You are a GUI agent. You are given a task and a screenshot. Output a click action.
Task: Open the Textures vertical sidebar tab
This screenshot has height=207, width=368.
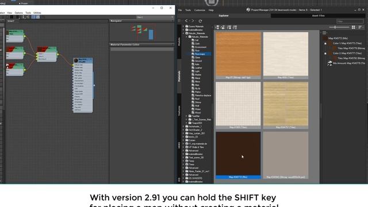[x=179, y=110]
